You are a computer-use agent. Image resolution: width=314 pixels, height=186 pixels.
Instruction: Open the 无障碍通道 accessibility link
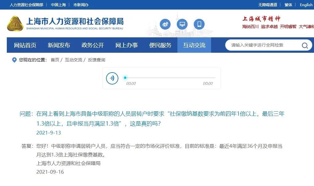click(x=268, y=5)
